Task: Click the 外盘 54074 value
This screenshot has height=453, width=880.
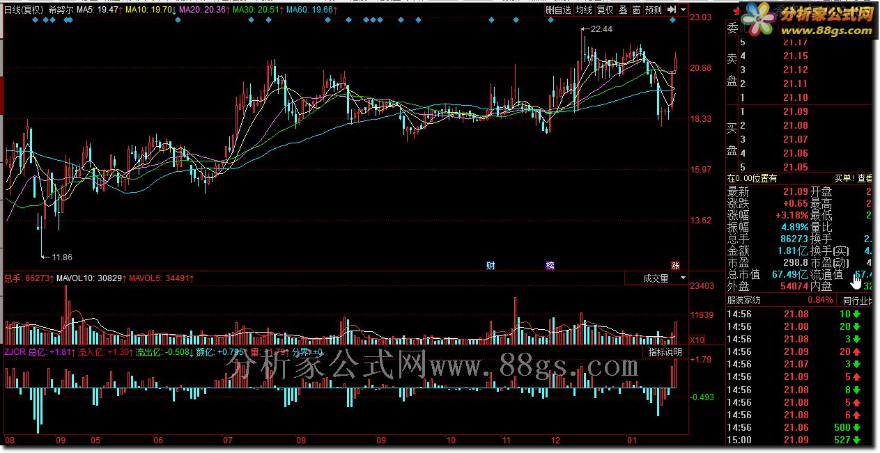Action: (x=795, y=286)
